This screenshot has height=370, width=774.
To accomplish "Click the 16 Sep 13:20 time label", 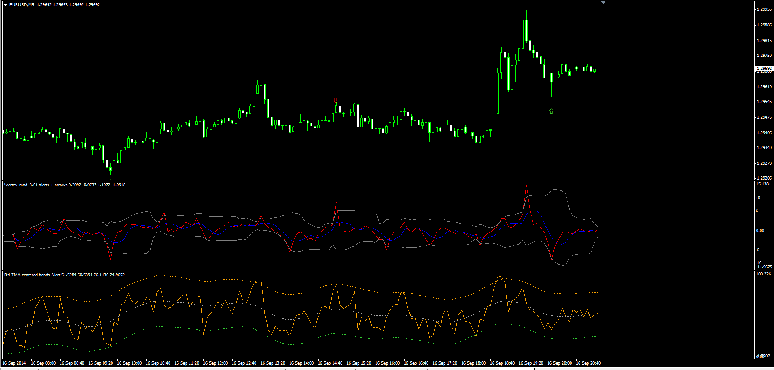I will click(x=273, y=363).
